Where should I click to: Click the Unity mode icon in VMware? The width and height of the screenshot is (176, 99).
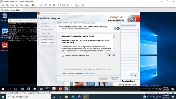point(71,5)
